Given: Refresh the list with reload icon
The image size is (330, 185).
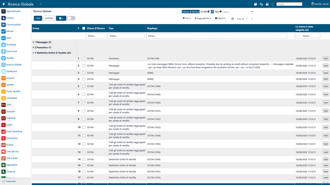Looking at the screenshot, I should coord(232,19).
